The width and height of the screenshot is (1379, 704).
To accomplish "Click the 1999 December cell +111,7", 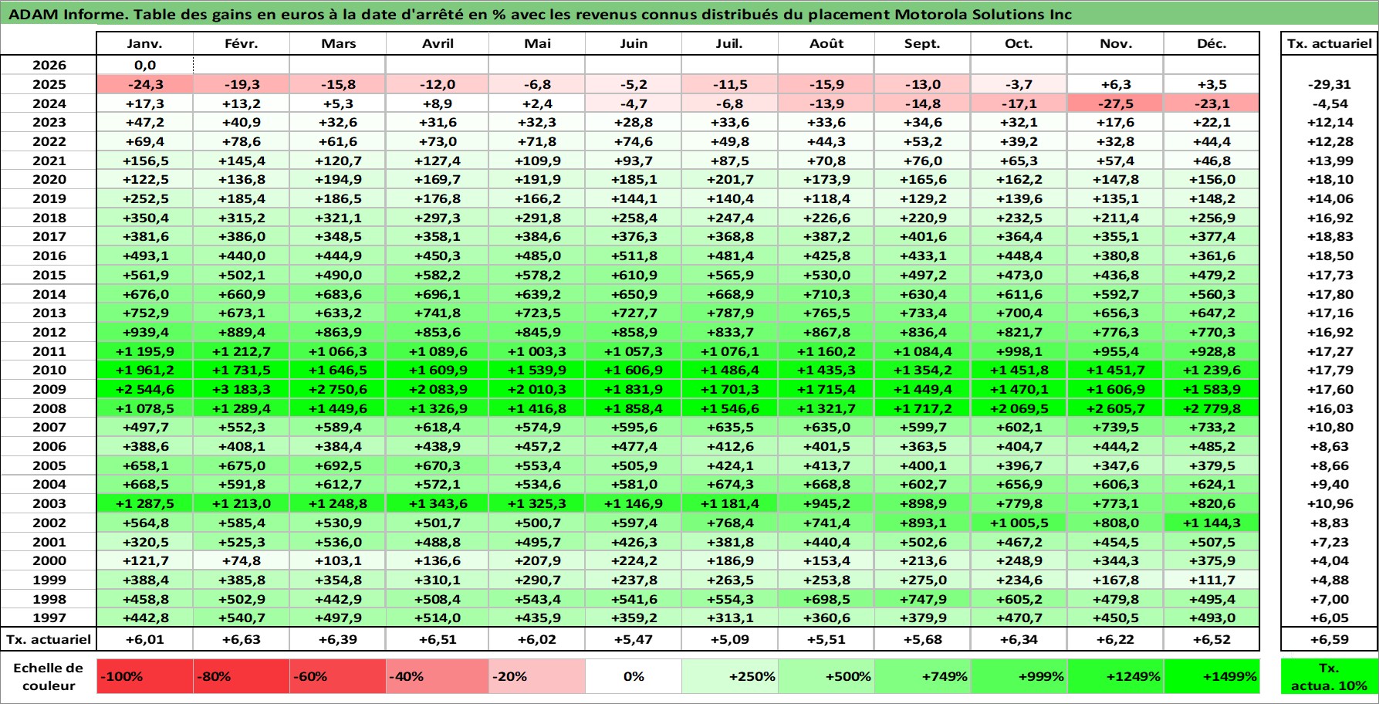I will pos(1212,580).
